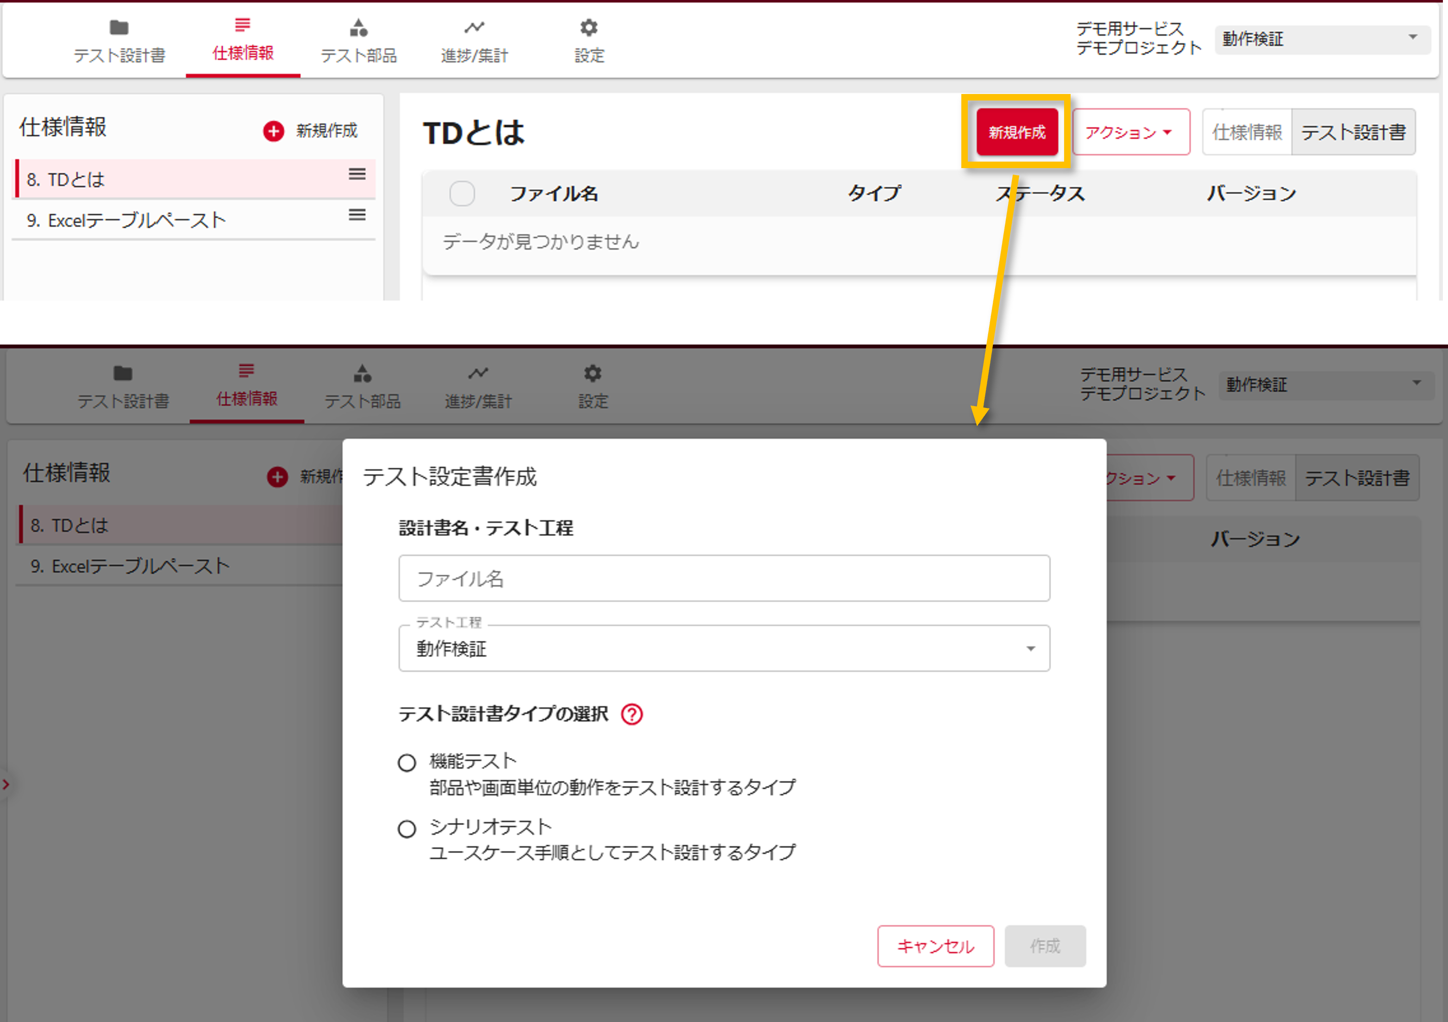1448x1022 pixels.
Task: Select シナリオテスト radio button
Action: 407,828
